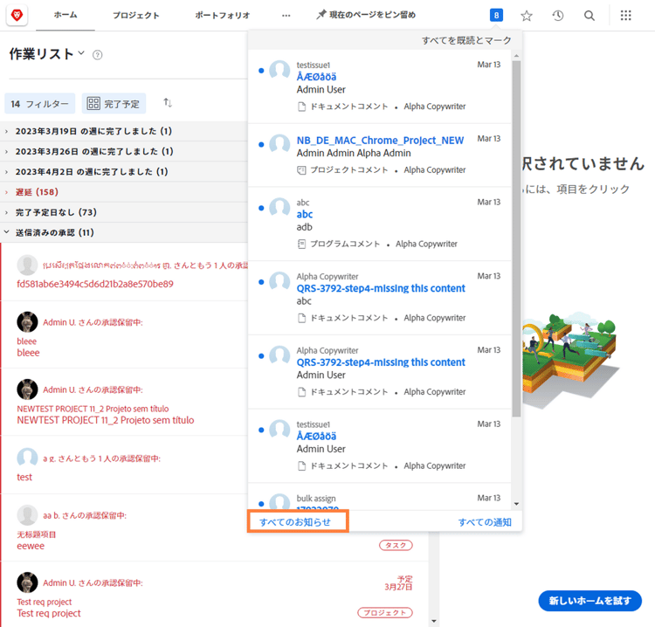655x627 pixels.
Task: Open the notifications bell showing 8
Action: pyautogui.click(x=496, y=16)
